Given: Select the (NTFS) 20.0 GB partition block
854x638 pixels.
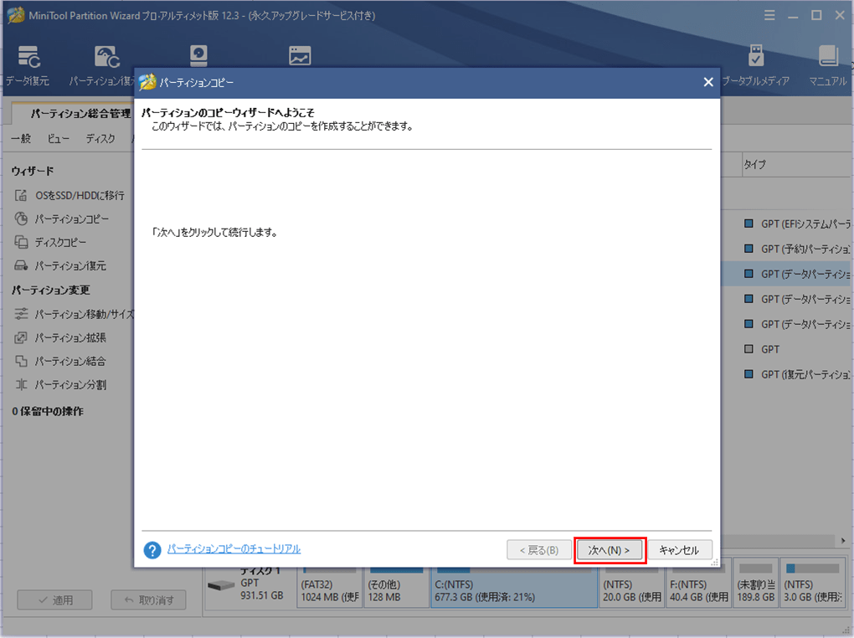Looking at the screenshot, I should click(632, 588).
